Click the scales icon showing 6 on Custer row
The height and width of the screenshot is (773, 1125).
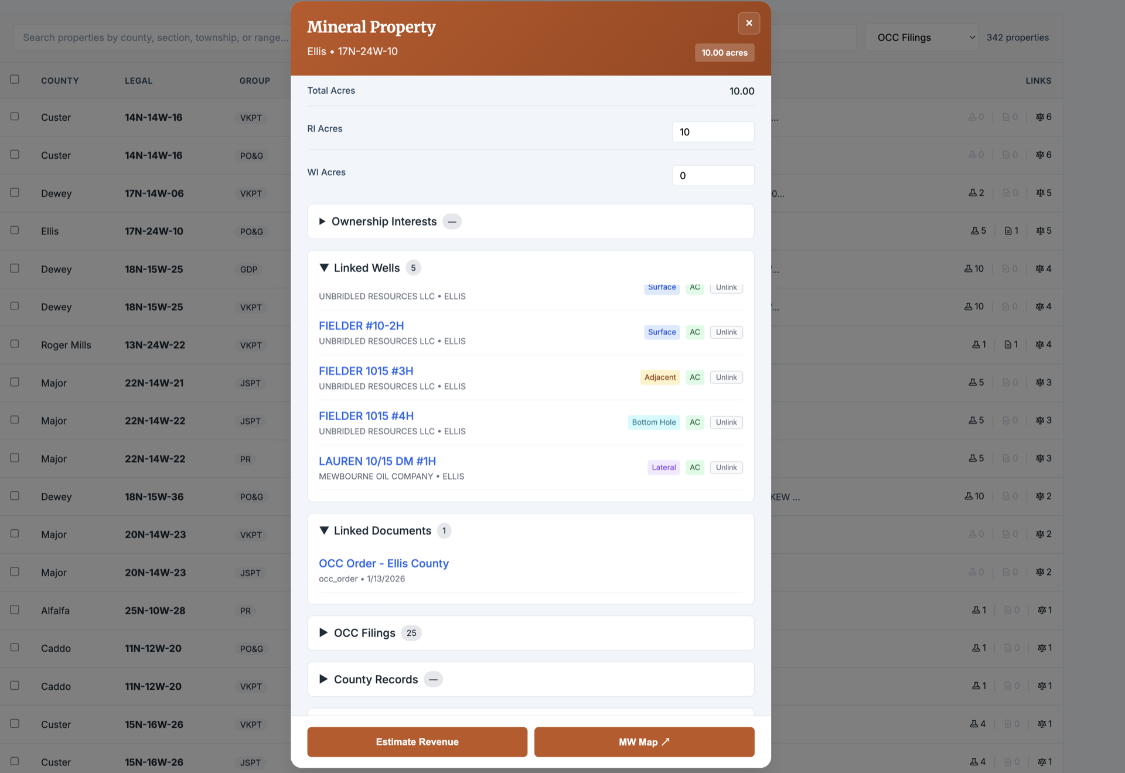point(1044,117)
